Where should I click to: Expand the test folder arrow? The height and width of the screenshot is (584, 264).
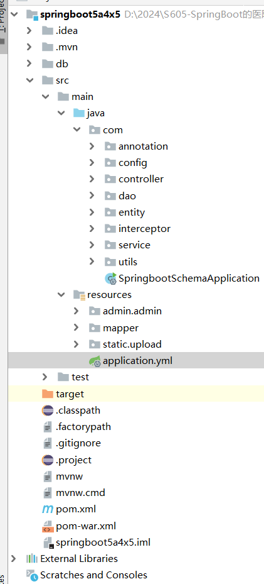tap(45, 377)
